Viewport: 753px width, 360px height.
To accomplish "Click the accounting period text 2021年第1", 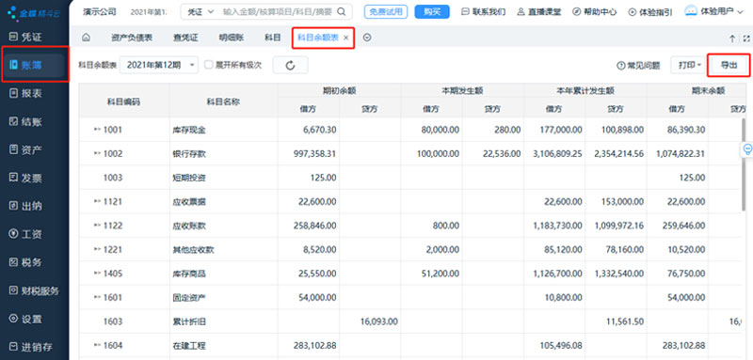I will point(149,12).
